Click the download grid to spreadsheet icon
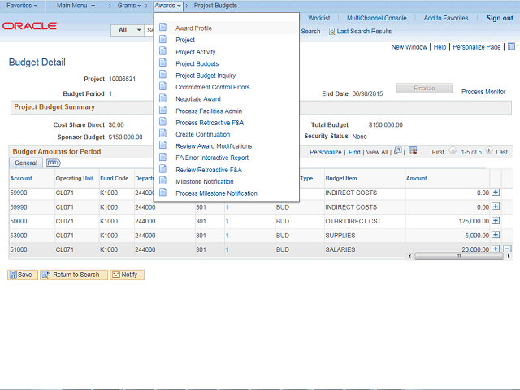 [413, 151]
